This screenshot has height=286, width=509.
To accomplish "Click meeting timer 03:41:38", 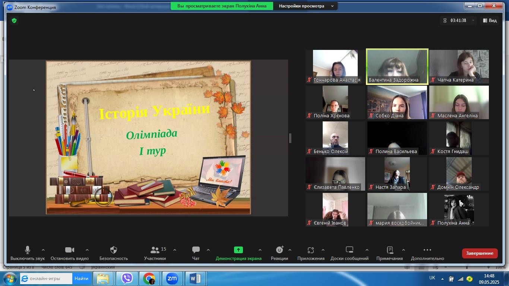I will (x=458, y=20).
